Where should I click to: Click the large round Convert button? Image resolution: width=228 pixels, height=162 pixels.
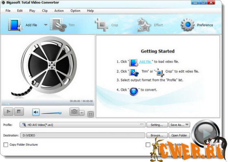pyautogui.click(x=206, y=134)
